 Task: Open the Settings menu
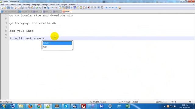[x=44, y=5]
